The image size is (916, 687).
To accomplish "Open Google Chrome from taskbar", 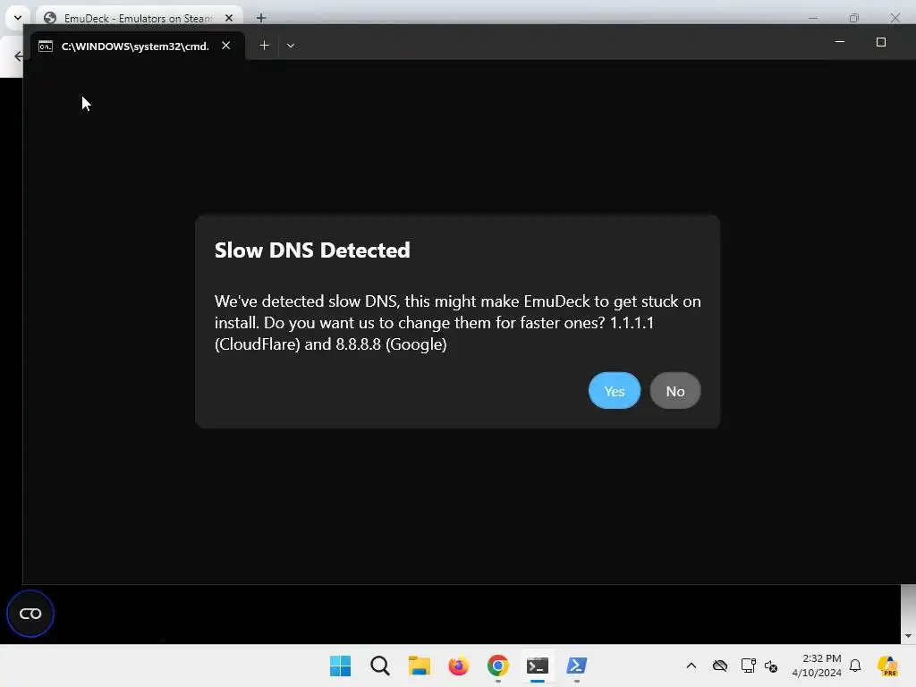I will [x=497, y=666].
